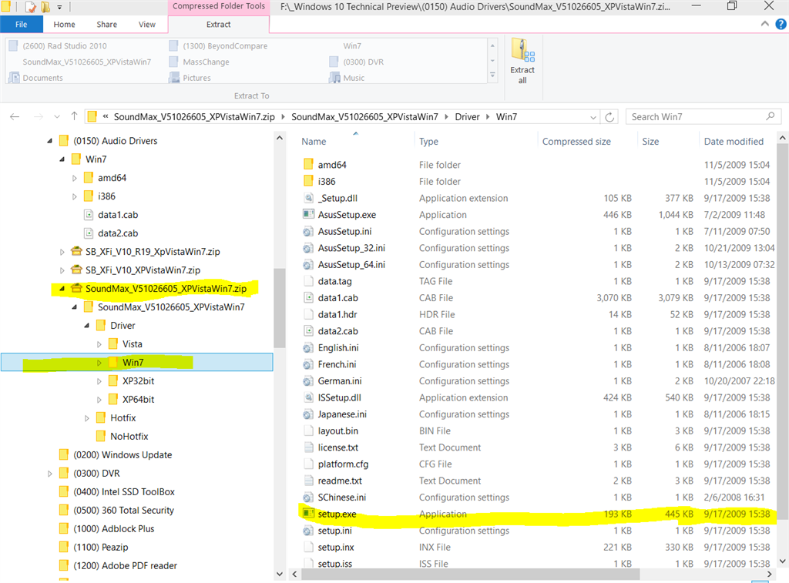Sort files by Name column header

pos(314,142)
